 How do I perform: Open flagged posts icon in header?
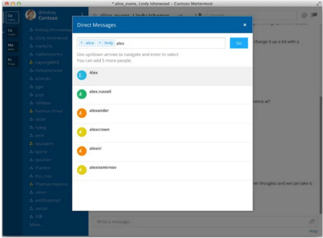[x=314, y=15]
